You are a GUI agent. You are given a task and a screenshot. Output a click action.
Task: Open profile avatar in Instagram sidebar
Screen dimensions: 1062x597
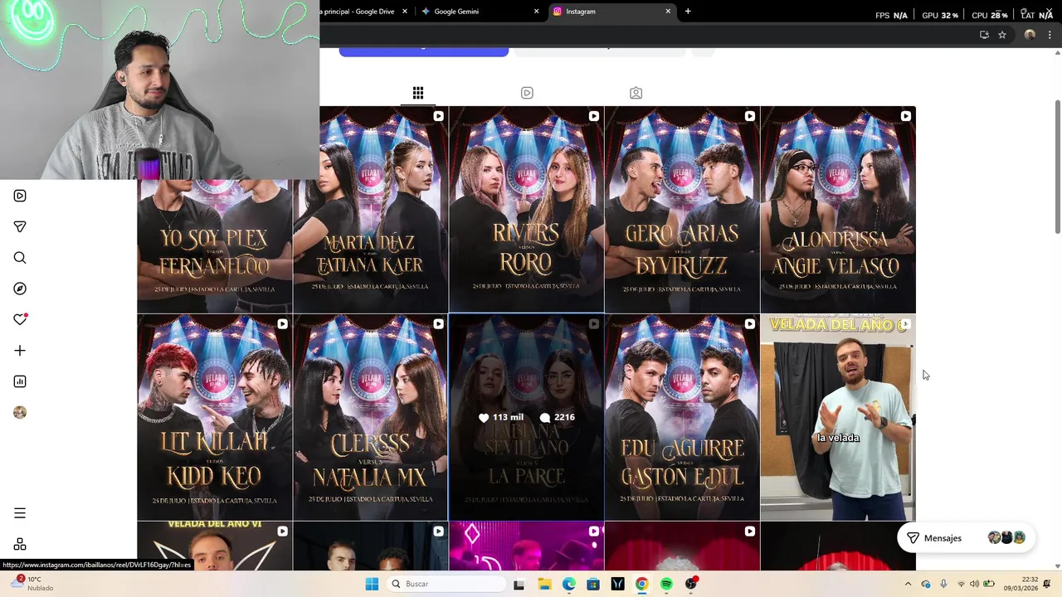click(x=20, y=412)
